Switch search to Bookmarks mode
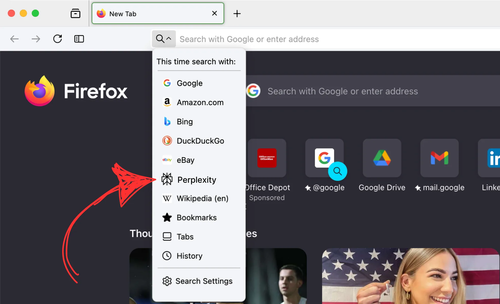Screen dimensions: 500x304 click(x=197, y=217)
